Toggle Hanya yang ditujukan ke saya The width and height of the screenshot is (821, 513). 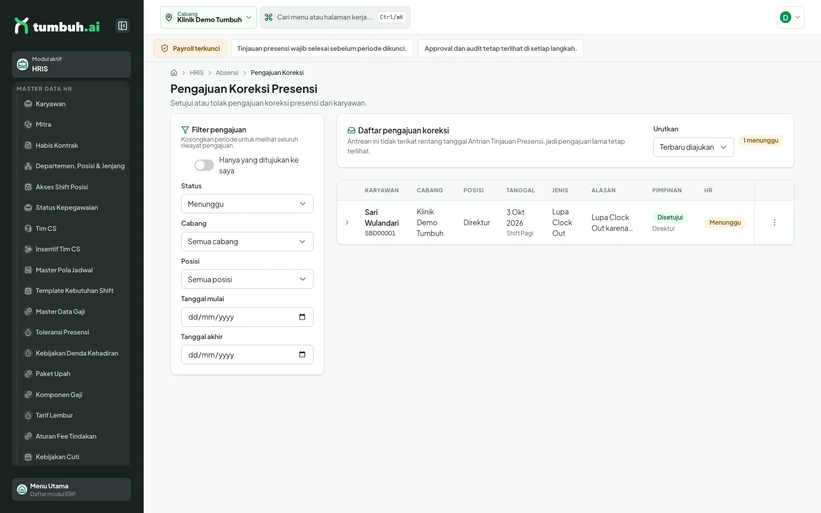coord(204,165)
